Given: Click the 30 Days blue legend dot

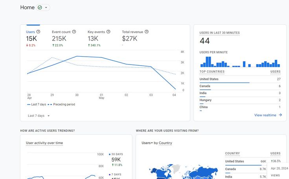Looking at the screenshot, I should tap(110, 154).
